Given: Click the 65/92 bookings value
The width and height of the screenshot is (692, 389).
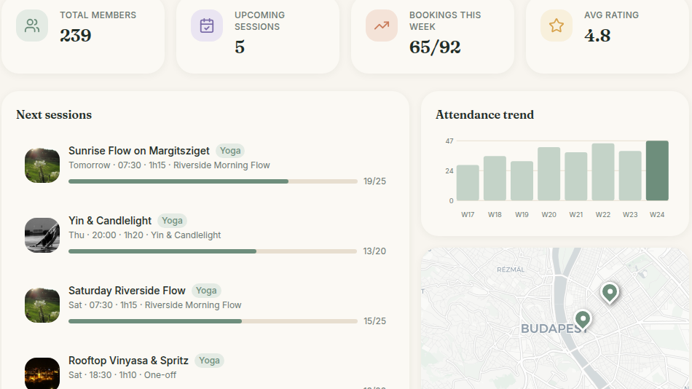Looking at the screenshot, I should tap(435, 47).
